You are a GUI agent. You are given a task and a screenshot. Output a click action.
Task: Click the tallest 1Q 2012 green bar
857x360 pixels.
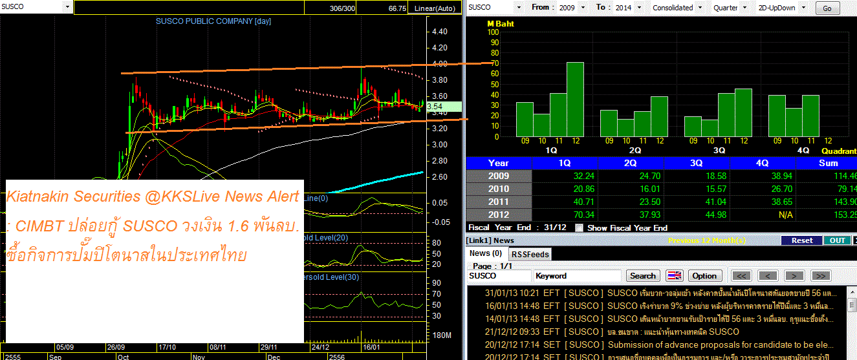(575, 99)
